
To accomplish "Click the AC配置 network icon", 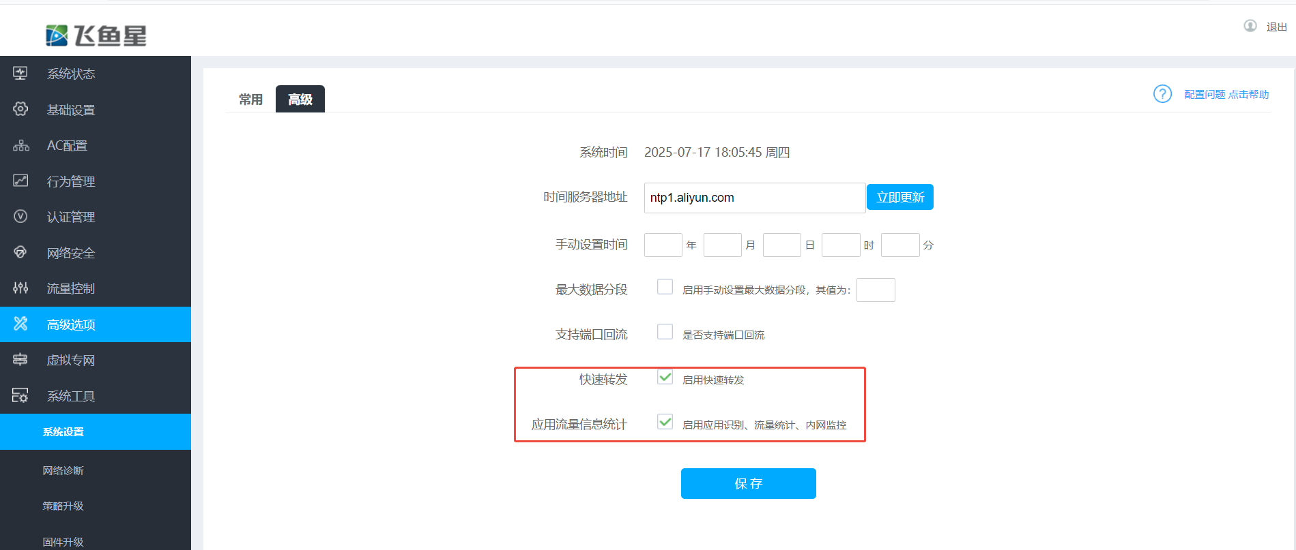I will point(20,145).
